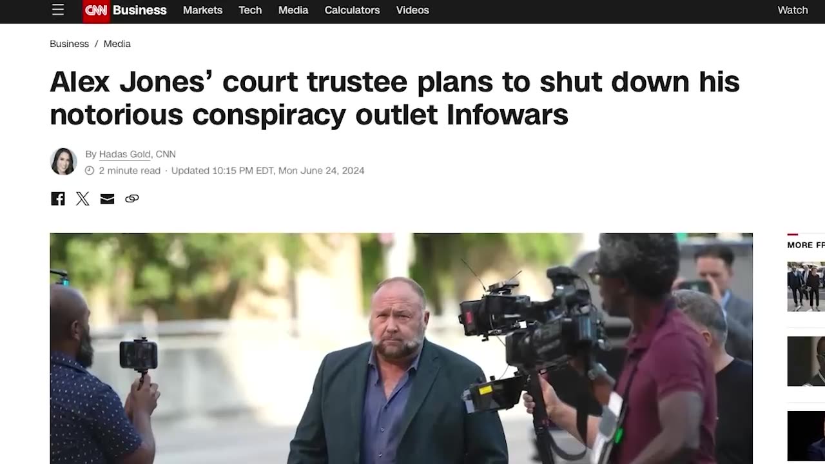This screenshot has width=825, height=464.
Task: Click the Watch link
Action: (793, 10)
